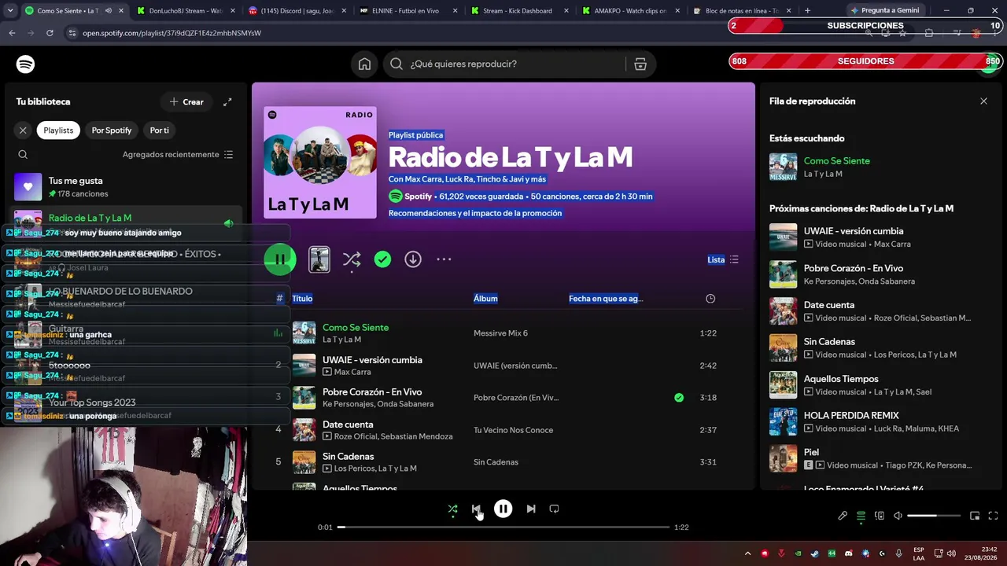The height and width of the screenshot is (566, 1007).
Task: Click the saved-to-library green checkmark for the playlist
Action: (382, 259)
